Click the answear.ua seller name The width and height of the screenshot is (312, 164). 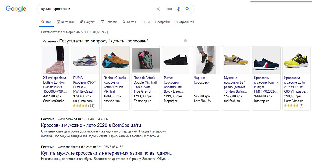coord(111,101)
